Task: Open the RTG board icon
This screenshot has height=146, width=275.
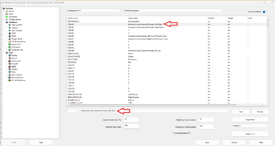Action: tap(10, 47)
